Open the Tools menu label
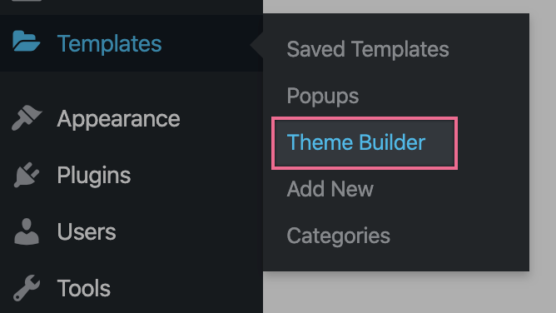 click(x=84, y=288)
